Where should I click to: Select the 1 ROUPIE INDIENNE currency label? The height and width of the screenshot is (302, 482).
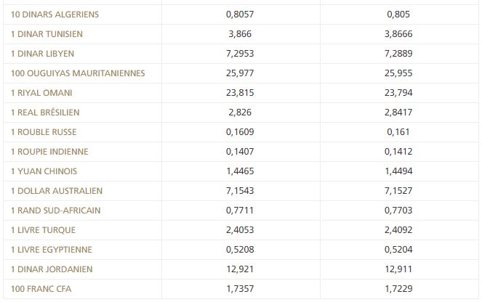click(50, 152)
